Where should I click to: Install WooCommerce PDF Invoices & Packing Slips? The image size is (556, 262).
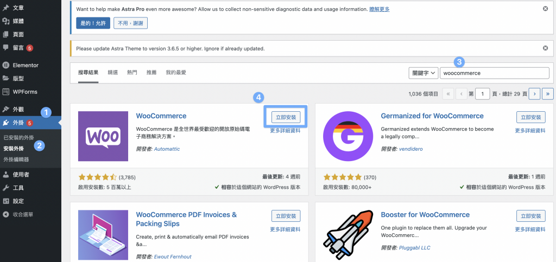click(x=286, y=216)
